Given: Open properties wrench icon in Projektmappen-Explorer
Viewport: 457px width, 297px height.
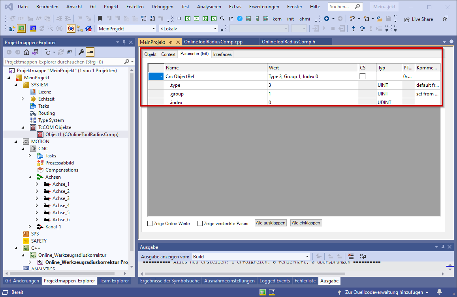Looking at the screenshot, I should 81,52.
